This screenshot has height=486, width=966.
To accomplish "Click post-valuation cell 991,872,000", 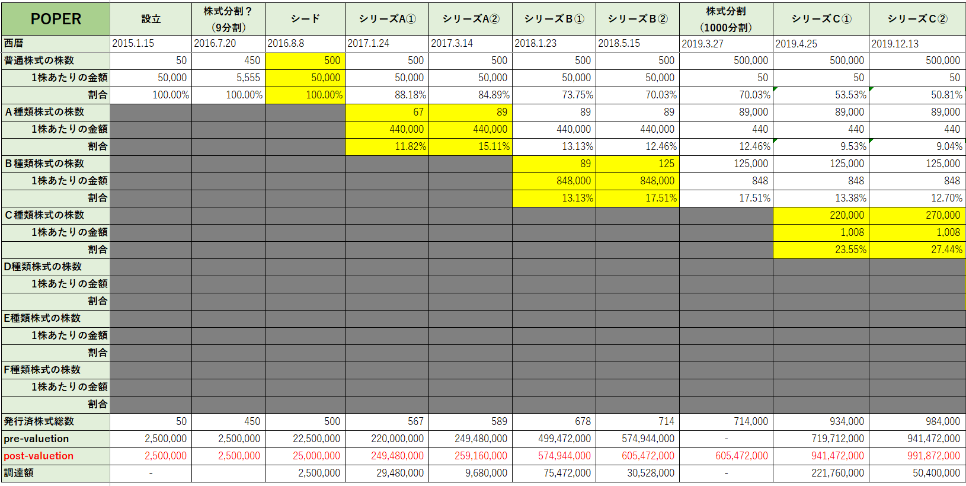I will point(917,456).
